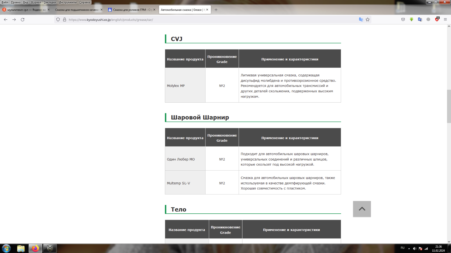This screenshot has height=253, width=451.
Task: Open the Инструменты menu
Action: (68, 2)
